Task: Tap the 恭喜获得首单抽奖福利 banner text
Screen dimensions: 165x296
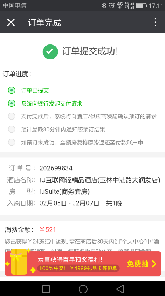Action: coord(70,260)
